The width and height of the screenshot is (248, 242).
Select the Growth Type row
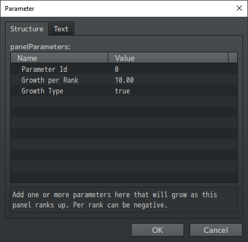click(x=124, y=90)
